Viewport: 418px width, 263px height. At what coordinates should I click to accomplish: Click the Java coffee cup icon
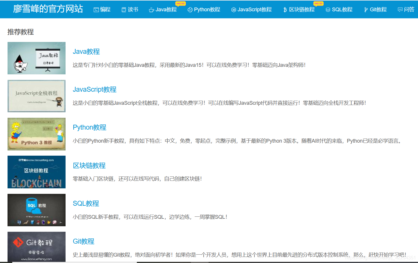point(151,10)
